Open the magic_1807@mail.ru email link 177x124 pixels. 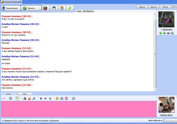[x=85, y=11]
